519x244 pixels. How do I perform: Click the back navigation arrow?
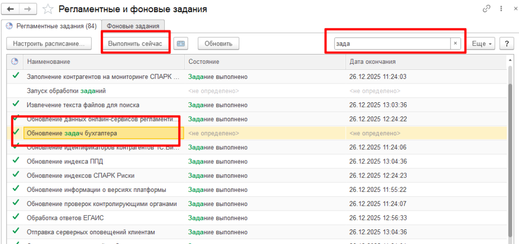click(11, 9)
